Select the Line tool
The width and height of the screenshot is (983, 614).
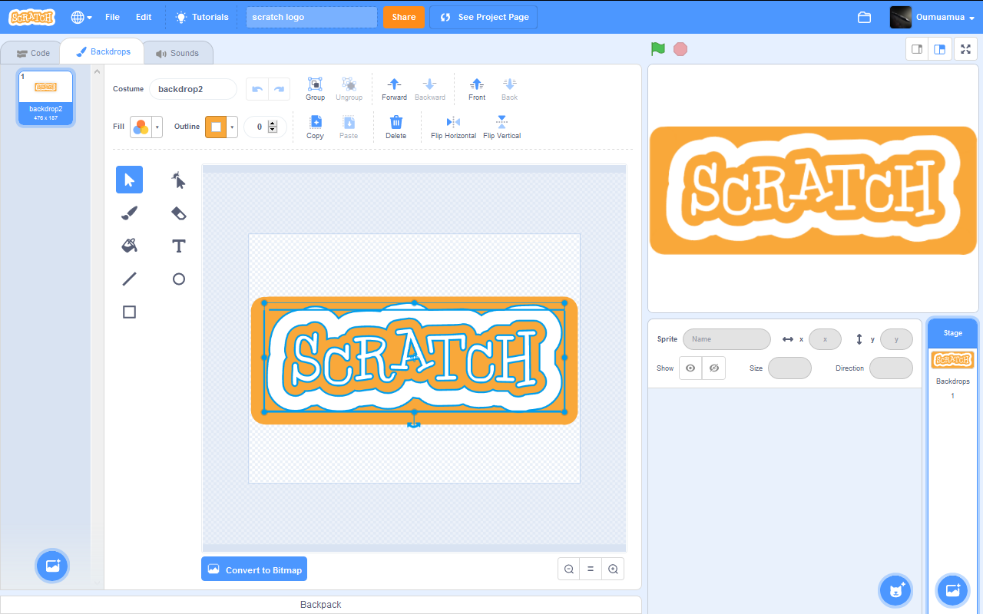[129, 279]
